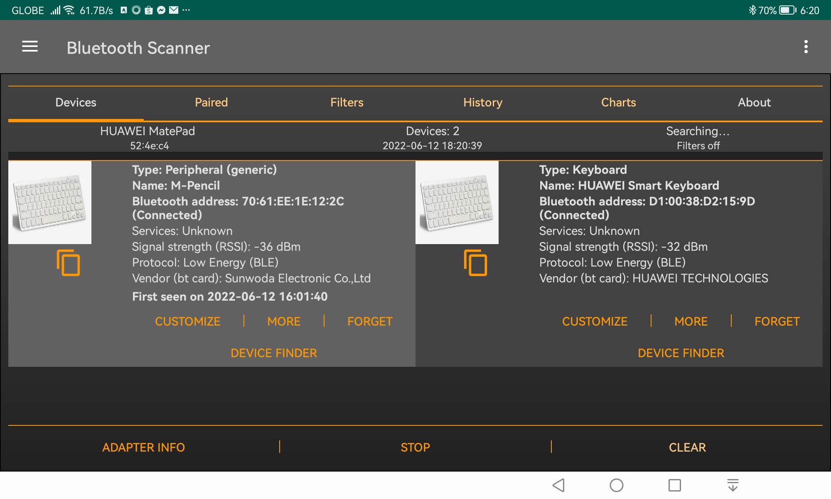Customize the HUAWEI Smart Keyboard
831x499 pixels.
(595, 321)
